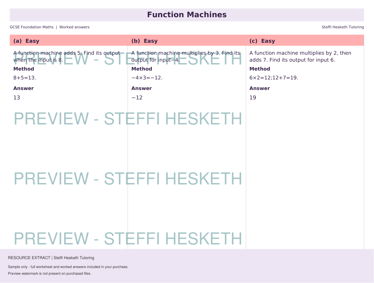The height and width of the screenshot is (283, 374).
Task: Click Method heading in column (b)
Action: tap(142, 69)
